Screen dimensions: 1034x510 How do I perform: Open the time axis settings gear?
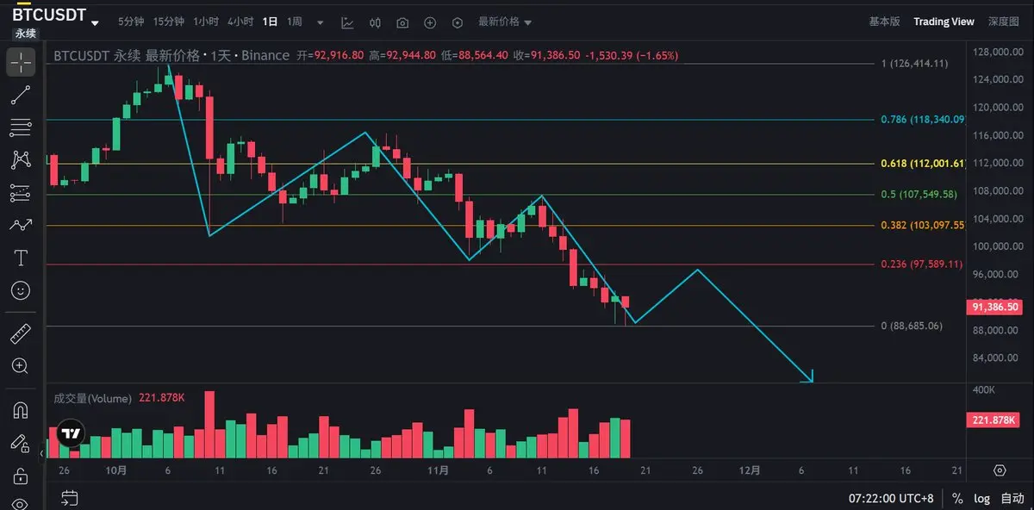point(1000,470)
